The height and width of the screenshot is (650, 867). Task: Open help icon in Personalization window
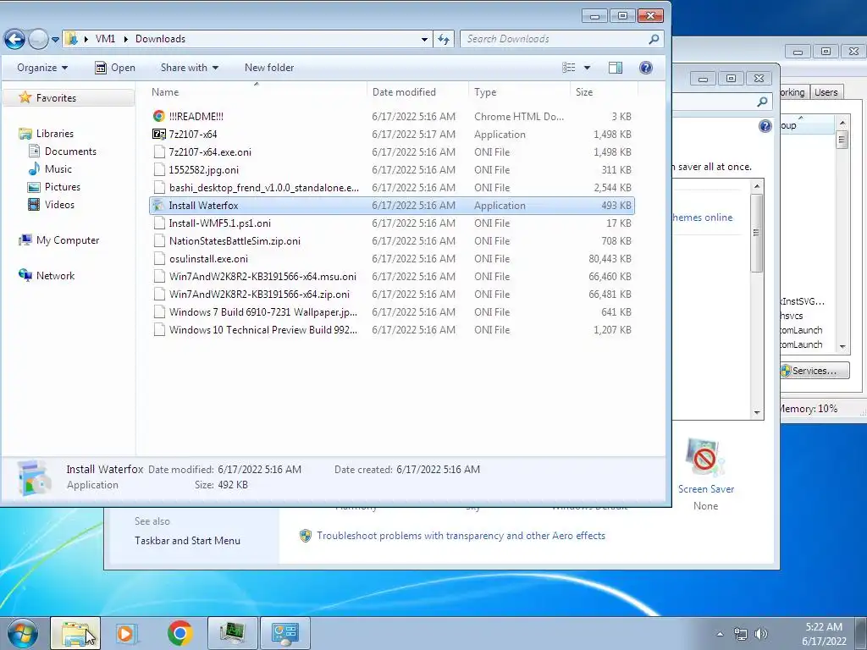[765, 126]
